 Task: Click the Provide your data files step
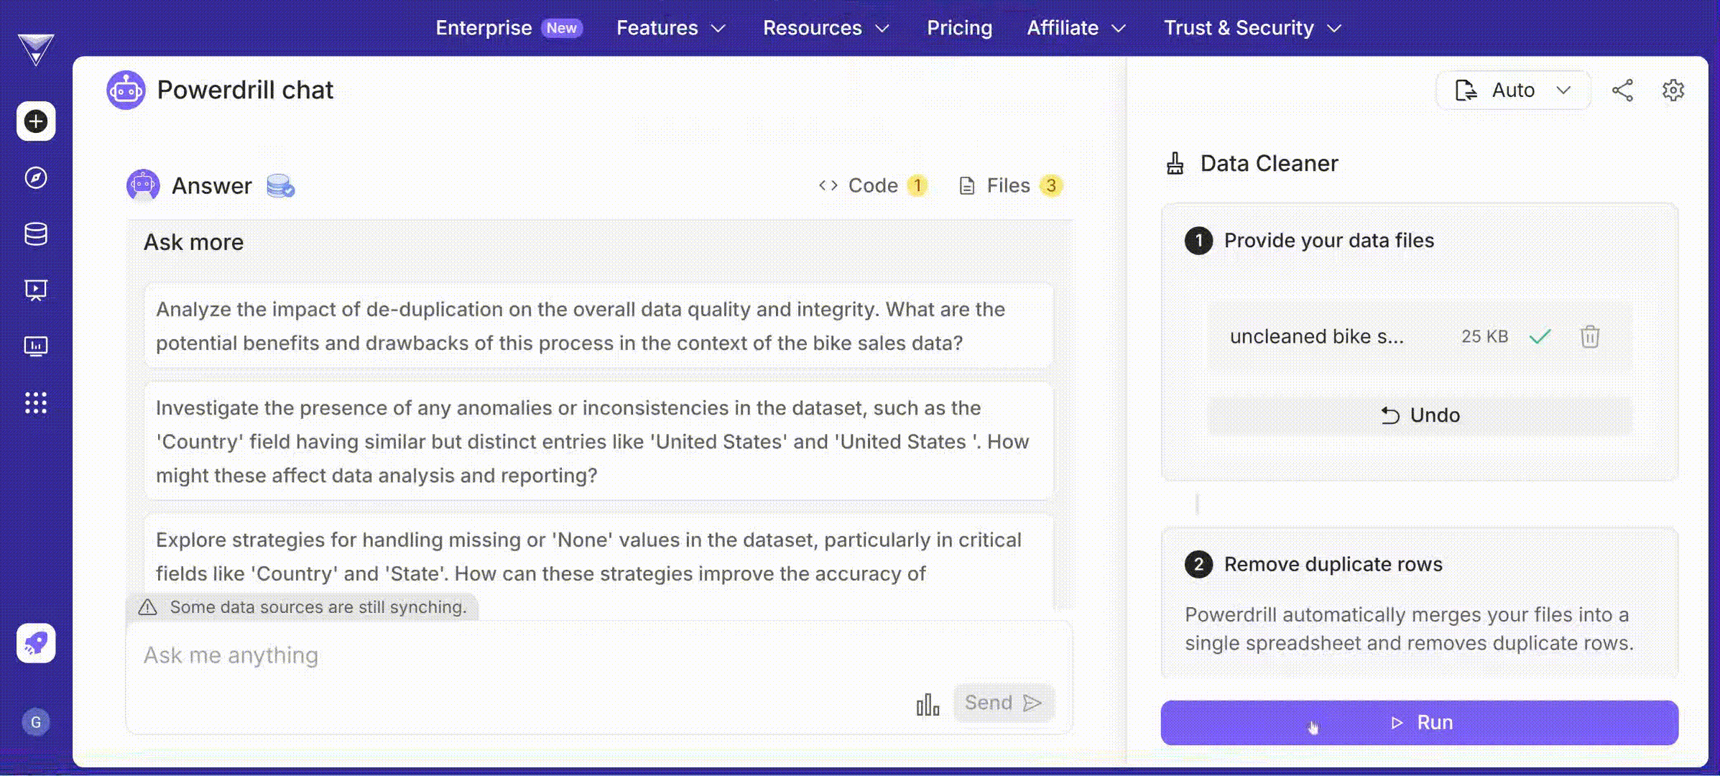pyautogui.click(x=1329, y=241)
